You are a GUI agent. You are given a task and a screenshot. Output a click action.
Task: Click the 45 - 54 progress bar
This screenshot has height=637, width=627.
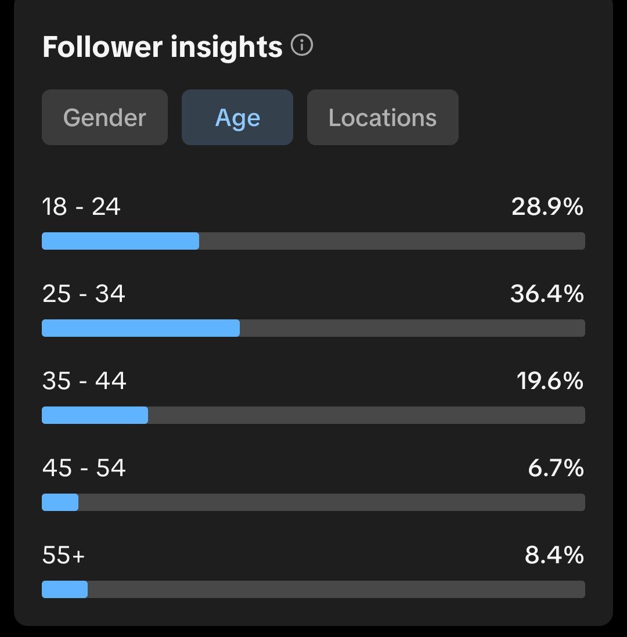point(313,502)
